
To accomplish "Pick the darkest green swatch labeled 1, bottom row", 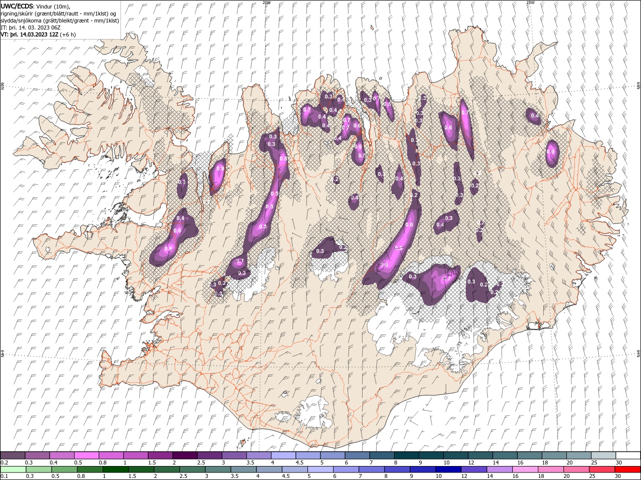I will click(116, 469).
